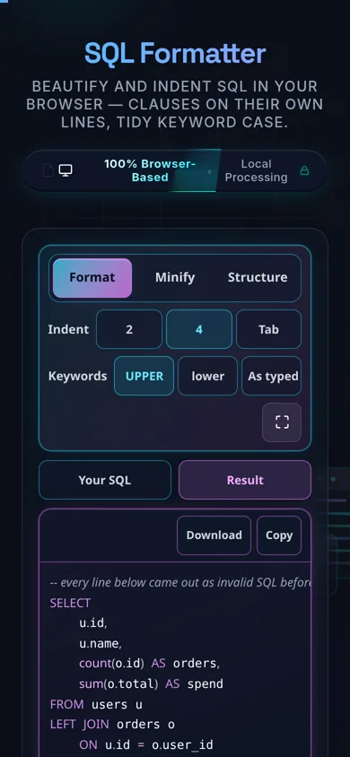Screen dimensions: 350x757
Task: Choose As typed keyword case
Action: [271, 376]
